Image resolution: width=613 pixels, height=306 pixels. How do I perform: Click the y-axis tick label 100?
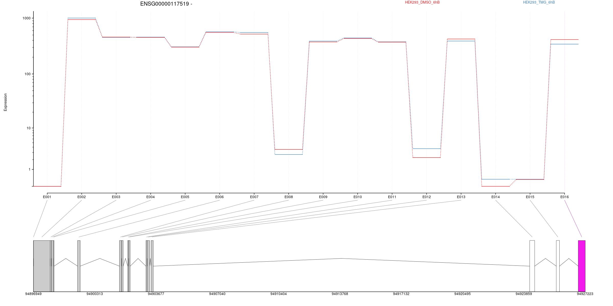pyautogui.click(x=27, y=74)
